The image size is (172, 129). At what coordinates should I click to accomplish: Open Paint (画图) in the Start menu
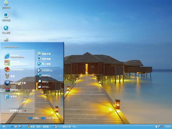(x=10, y=76)
